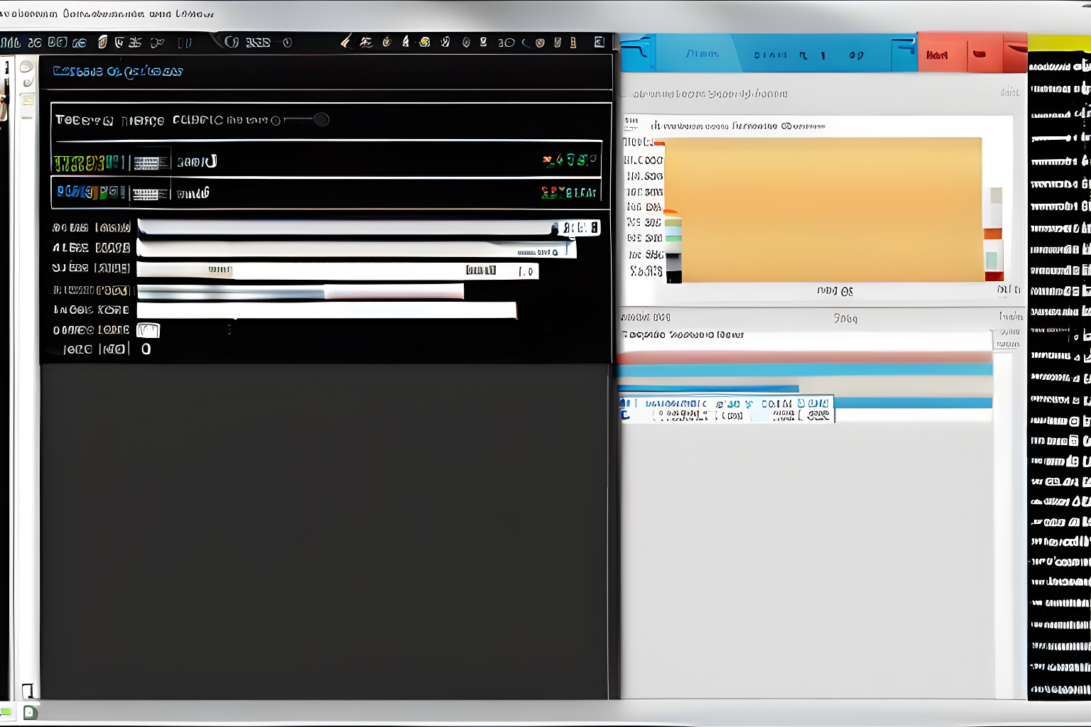Click the topmost white input bar in the dark panel
This screenshot has width=1091, height=727.
369,227
